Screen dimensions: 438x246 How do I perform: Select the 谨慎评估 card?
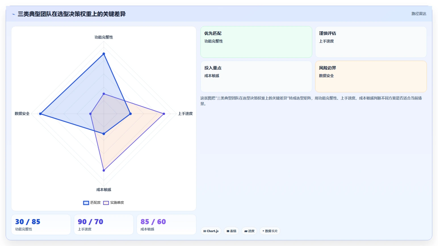(371, 42)
